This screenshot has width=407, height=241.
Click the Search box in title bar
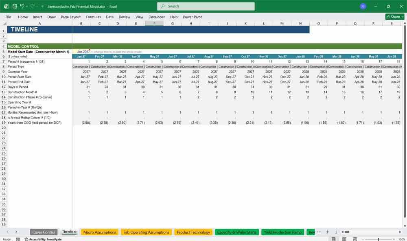[206, 6]
